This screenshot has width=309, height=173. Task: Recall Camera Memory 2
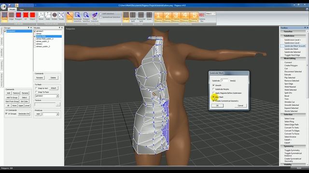(168, 17)
